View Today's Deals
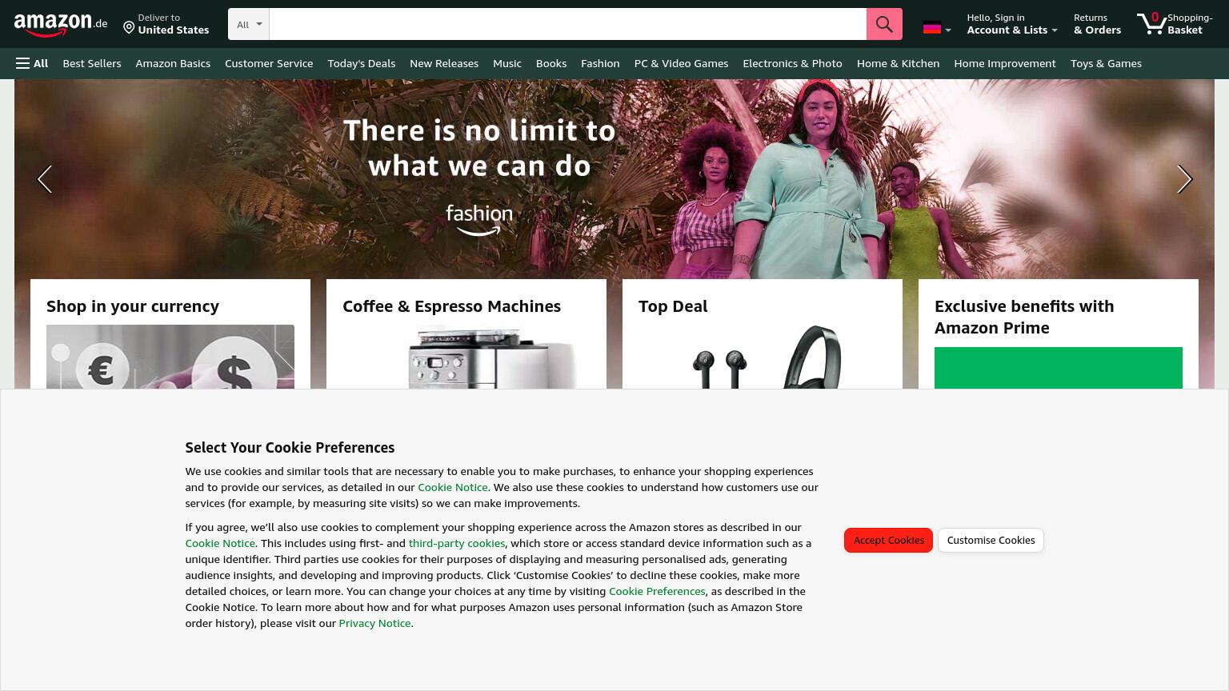Image resolution: width=1229 pixels, height=691 pixels. pyautogui.click(x=362, y=63)
